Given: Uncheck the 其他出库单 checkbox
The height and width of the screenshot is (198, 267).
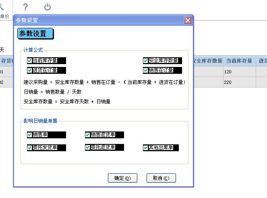Looking at the screenshot, I should click(x=146, y=148).
